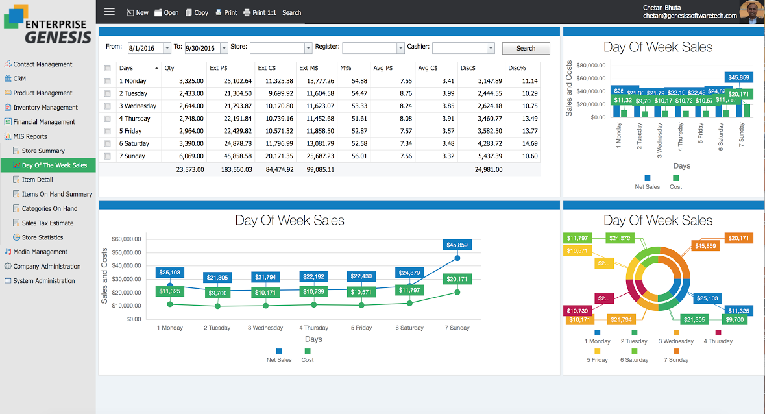
Task: Toggle the select-all header checkbox
Action: click(107, 68)
